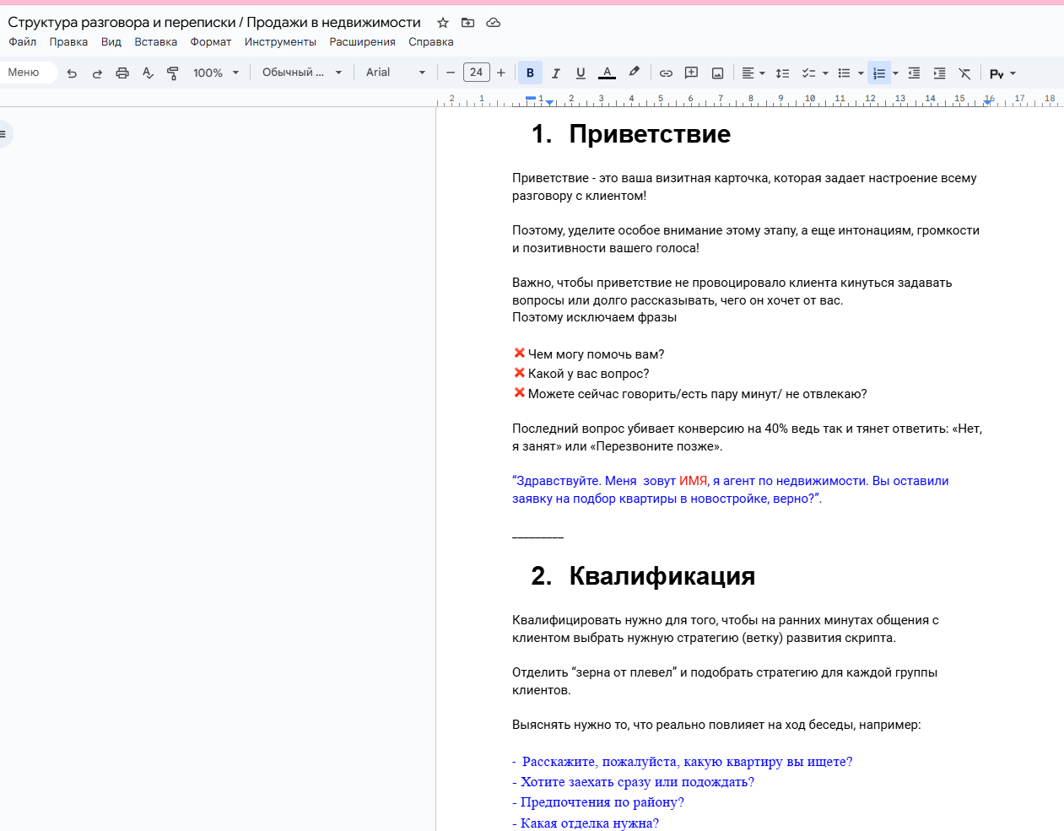Click the Add comment icon
Image resolution: width=1064 pixels, height=831 pixels.
coord(691,73)
